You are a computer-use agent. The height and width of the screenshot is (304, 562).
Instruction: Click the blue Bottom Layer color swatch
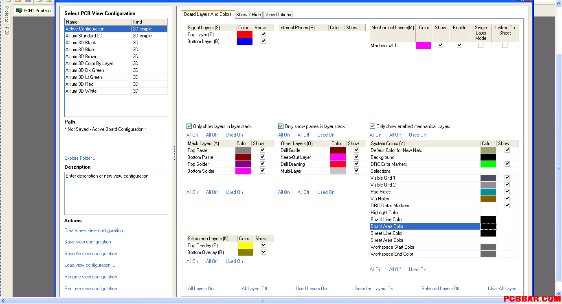coord(245,41)
